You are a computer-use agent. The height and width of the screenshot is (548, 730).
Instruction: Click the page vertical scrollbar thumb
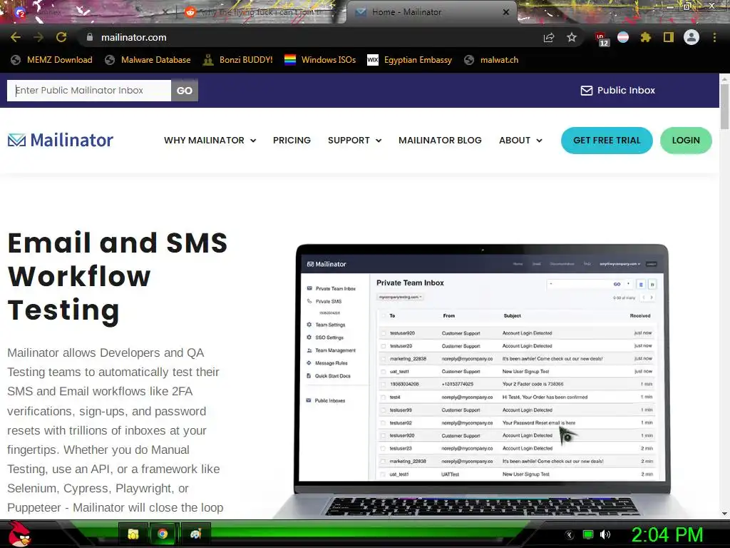[x=724, y=107]
